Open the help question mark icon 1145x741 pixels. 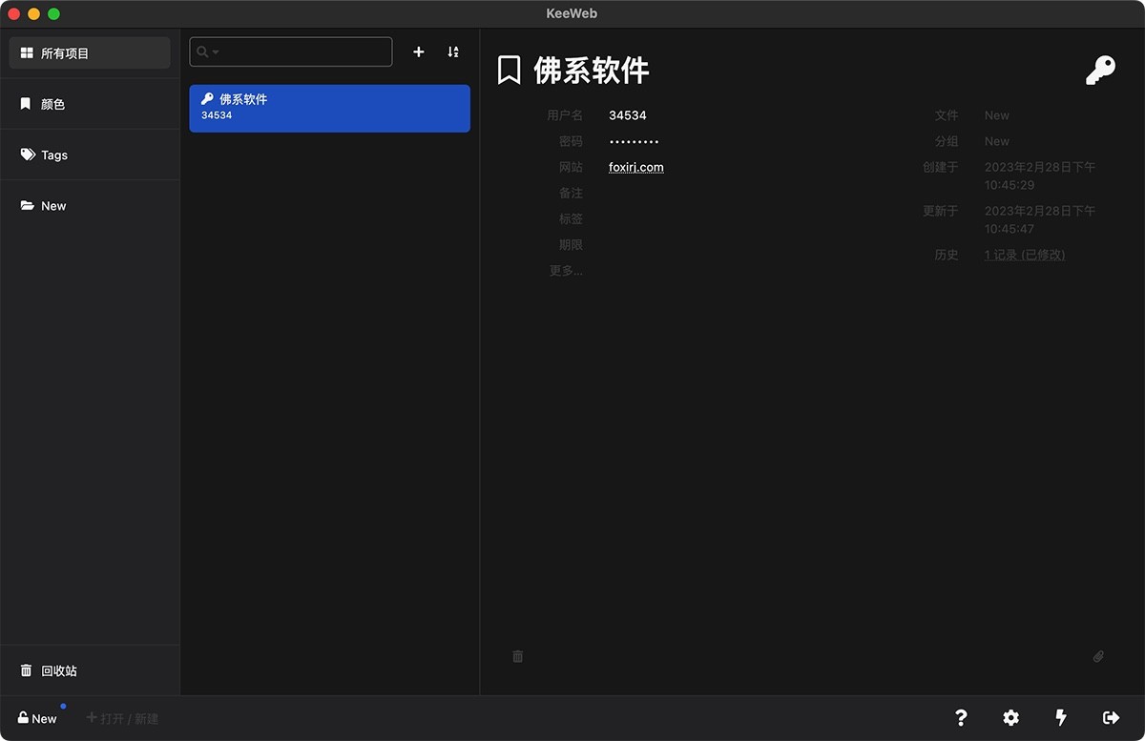tap(961, 718)
